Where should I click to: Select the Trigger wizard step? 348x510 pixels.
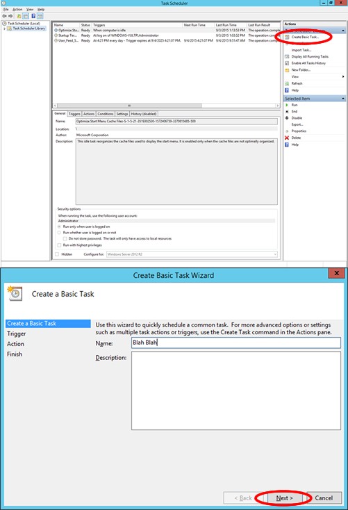click(x=16, y=334)
